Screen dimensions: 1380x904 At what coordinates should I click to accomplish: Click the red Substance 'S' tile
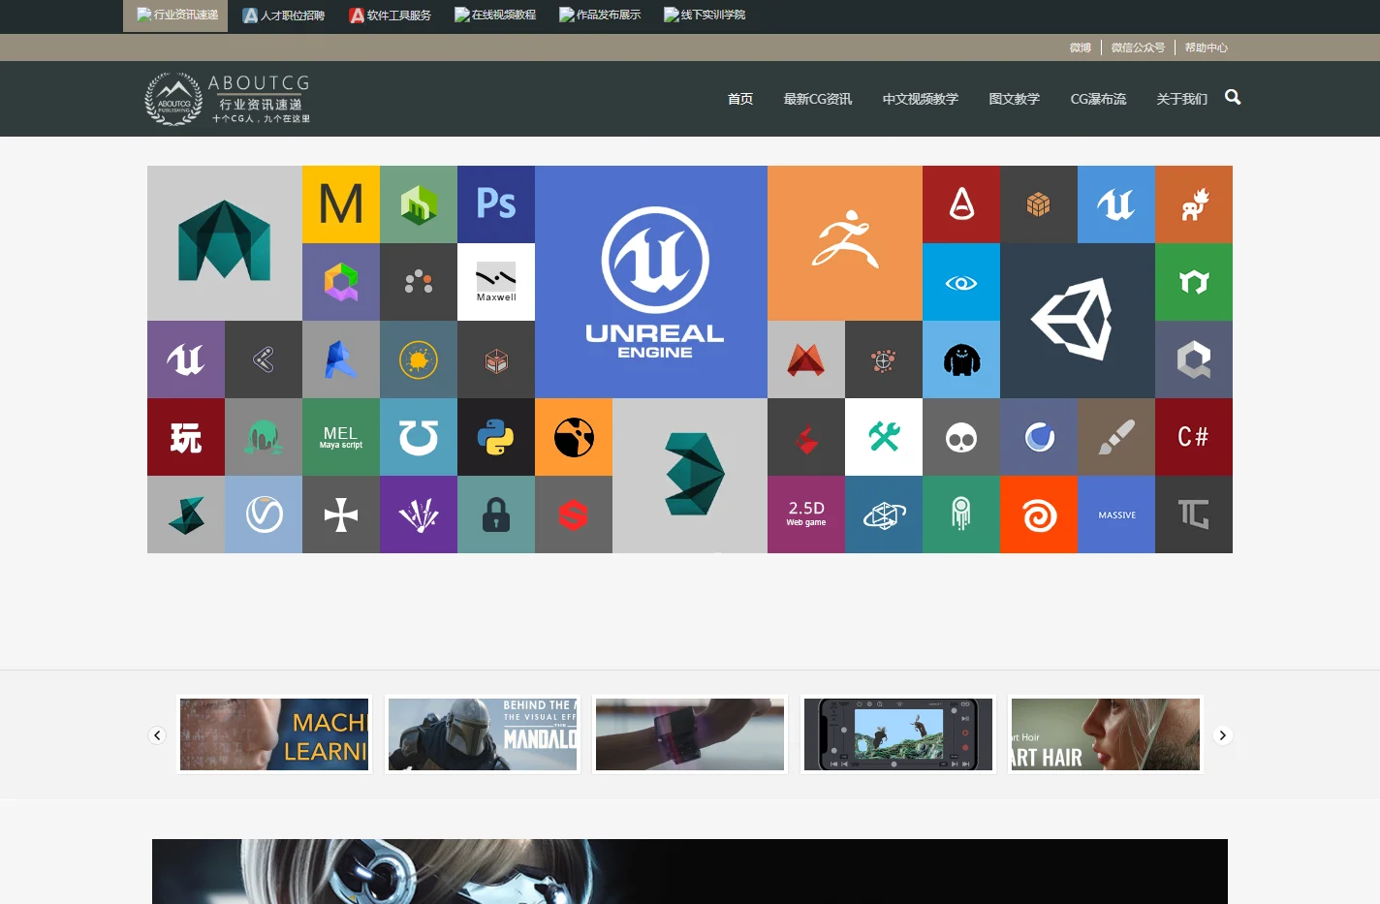pyautogui.click(x=574, y=514)
